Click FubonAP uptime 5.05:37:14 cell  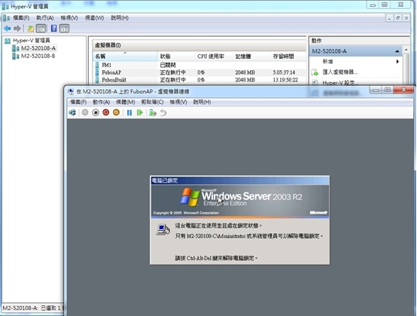coord(284,72)
